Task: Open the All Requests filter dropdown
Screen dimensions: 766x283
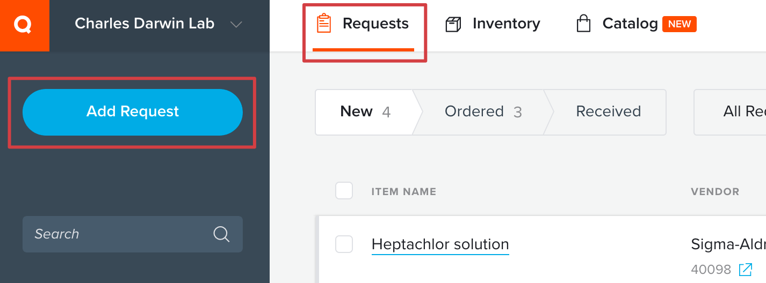Action: pos(730,111)
